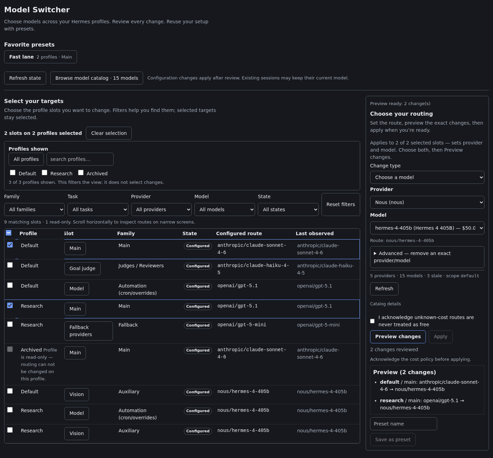The height and width of the screenshot is (458, 493).
Task: Click the Research Vision slot button
Action: point(77,433)
